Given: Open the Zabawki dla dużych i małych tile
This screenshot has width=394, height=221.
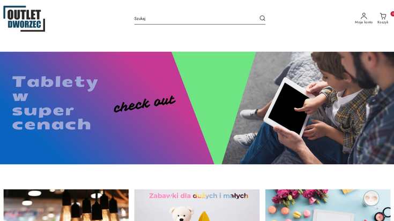Looking at the screenshot, I should coord(197,205).
